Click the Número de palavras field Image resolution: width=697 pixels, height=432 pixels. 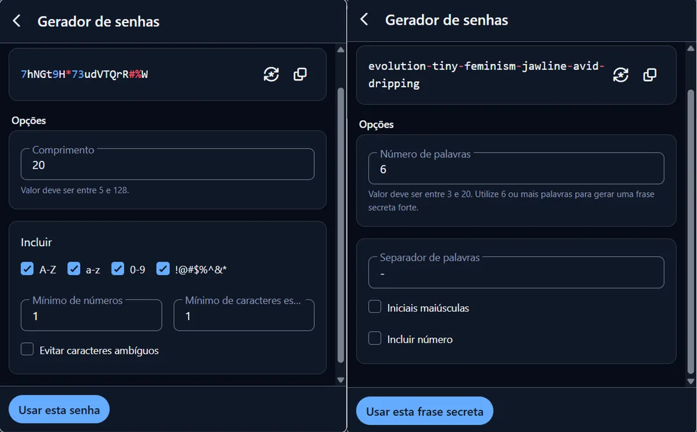tap(516, 168)
